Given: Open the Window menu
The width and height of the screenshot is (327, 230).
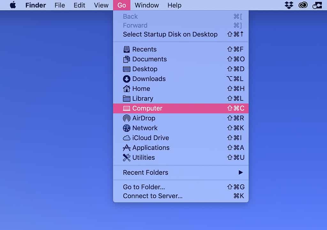Looking at the screenshot, I should tap(147, 5).
